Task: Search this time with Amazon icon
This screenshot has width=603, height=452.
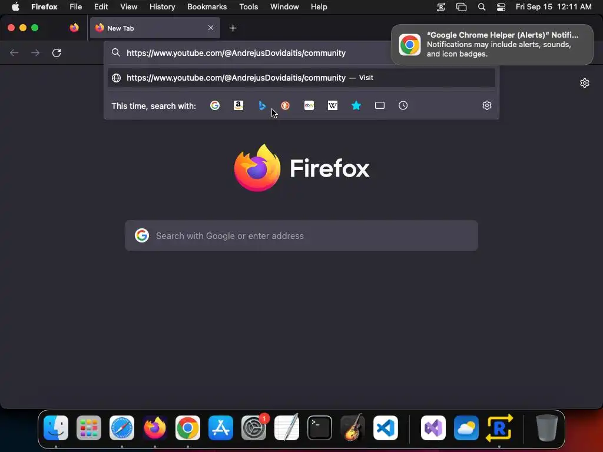Action: tap(238, 105)
